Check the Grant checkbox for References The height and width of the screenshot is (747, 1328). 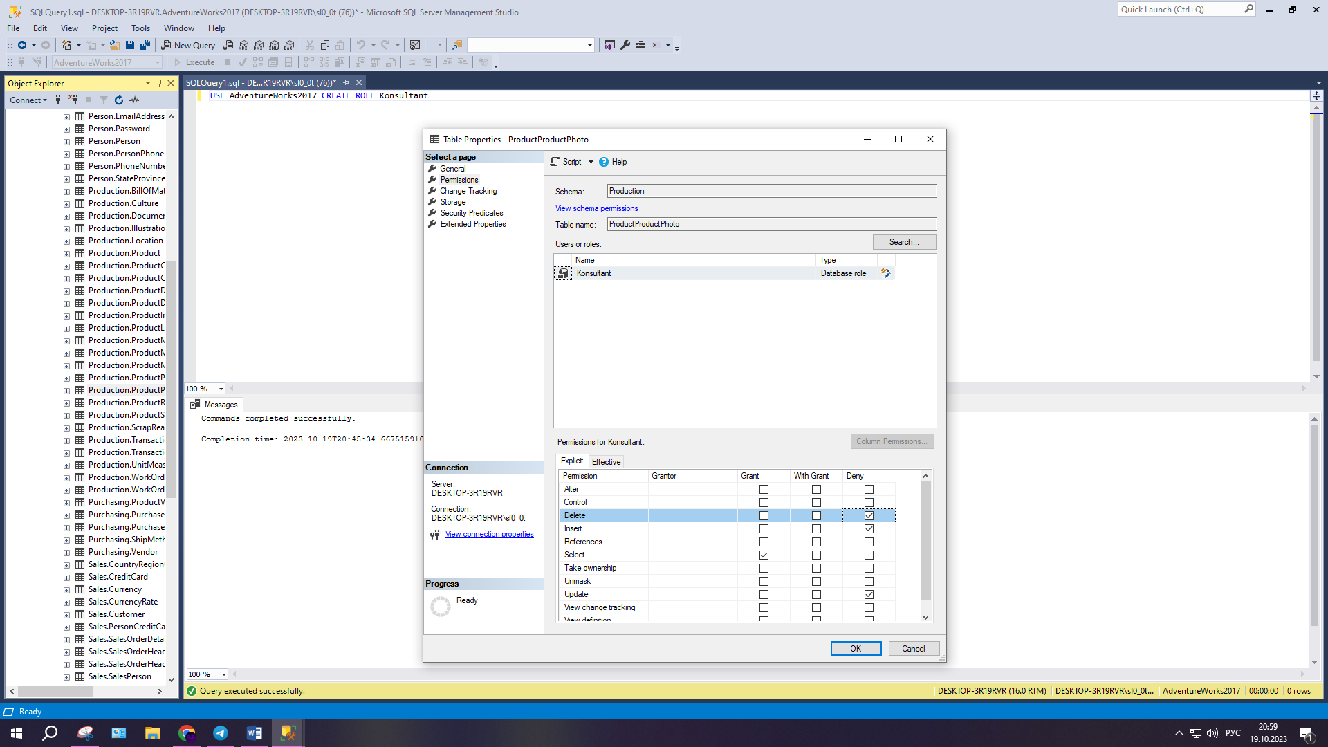point(764,542)
